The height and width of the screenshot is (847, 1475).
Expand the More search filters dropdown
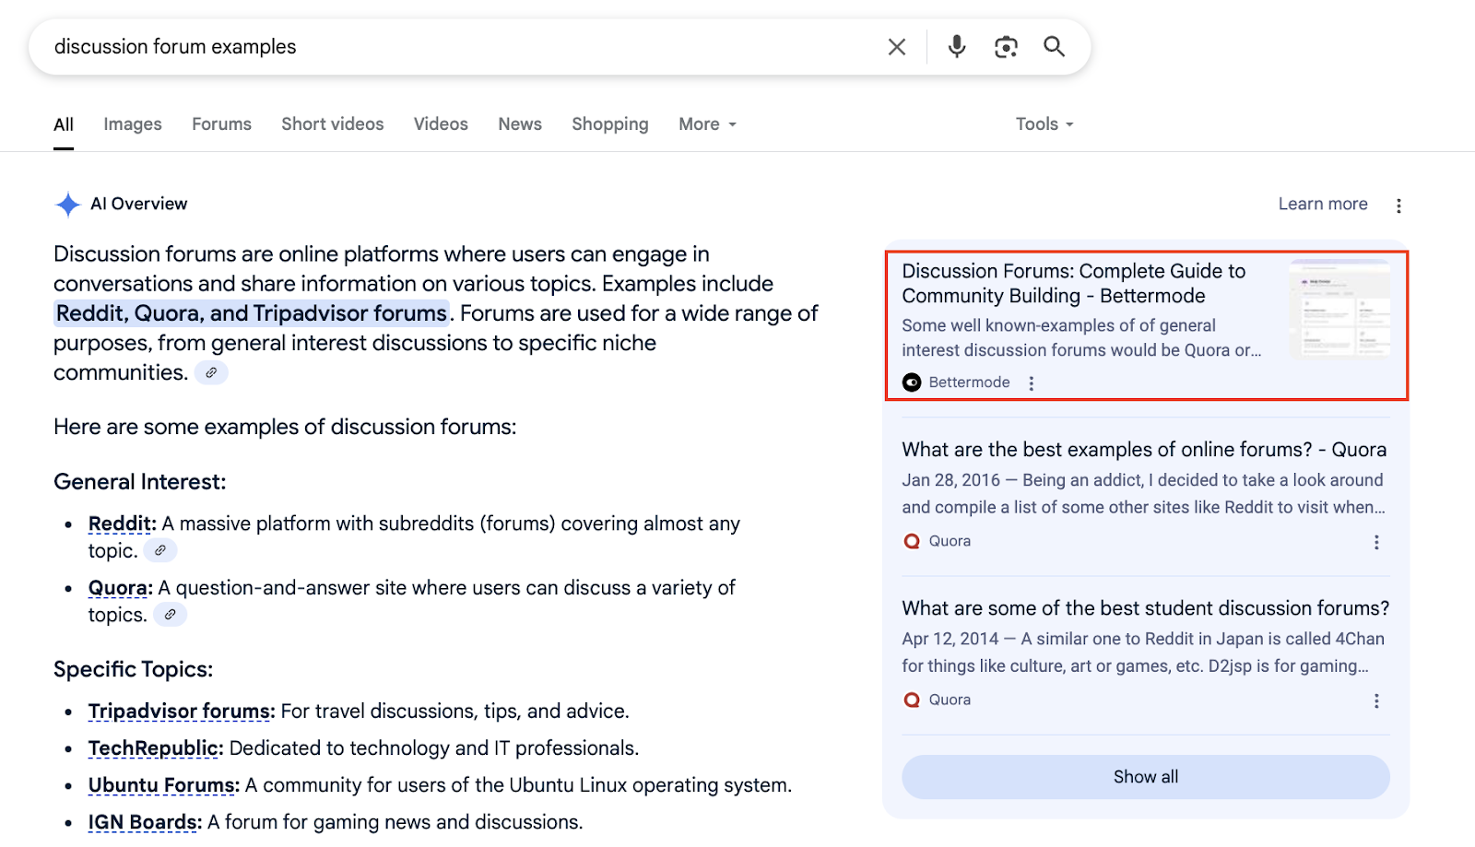707,124
